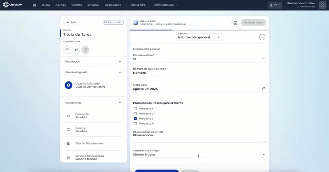329x172 pixels.
Task: Open the assigned users info icon
Action: 76,50
